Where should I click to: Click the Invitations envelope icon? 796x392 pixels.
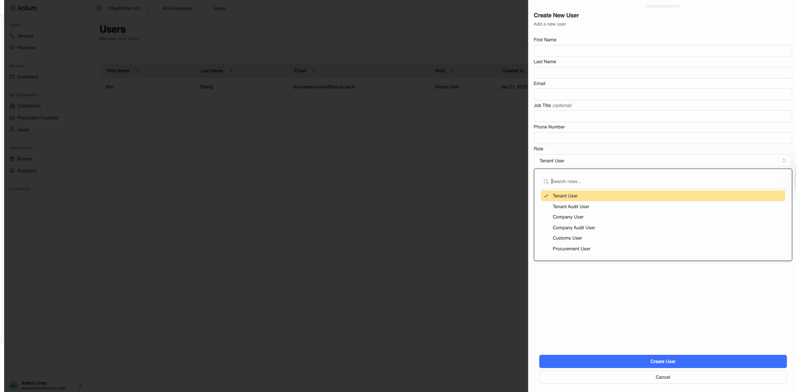click(12, 77)
